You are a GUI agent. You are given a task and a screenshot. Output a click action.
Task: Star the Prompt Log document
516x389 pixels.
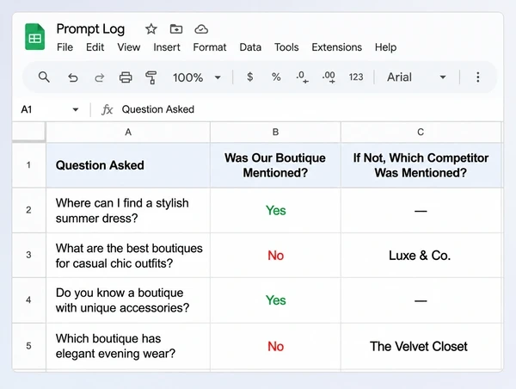[151, 29]
